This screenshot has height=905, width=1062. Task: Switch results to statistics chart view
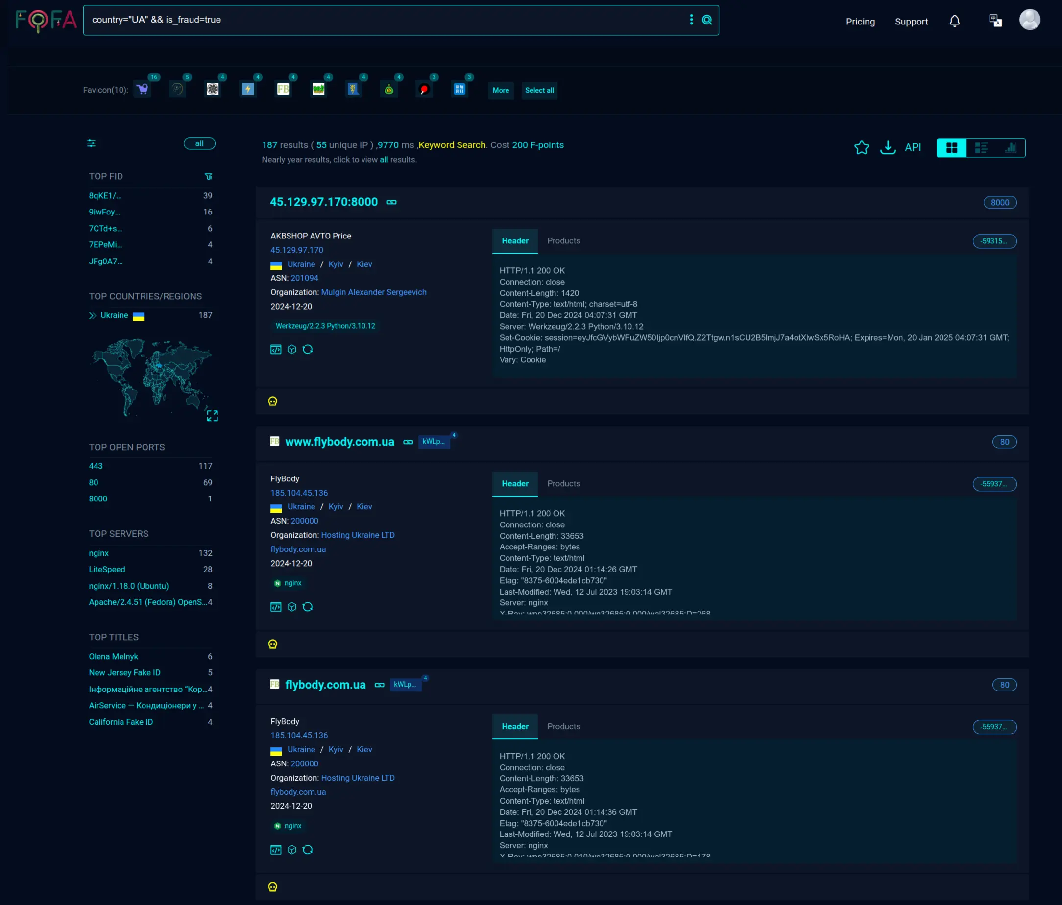point(1011,147)
